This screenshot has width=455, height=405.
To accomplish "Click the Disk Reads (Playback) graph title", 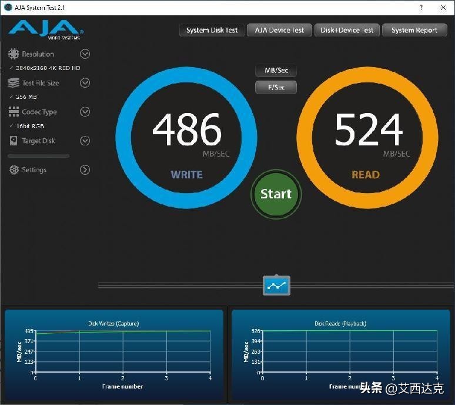I will 340,323.
